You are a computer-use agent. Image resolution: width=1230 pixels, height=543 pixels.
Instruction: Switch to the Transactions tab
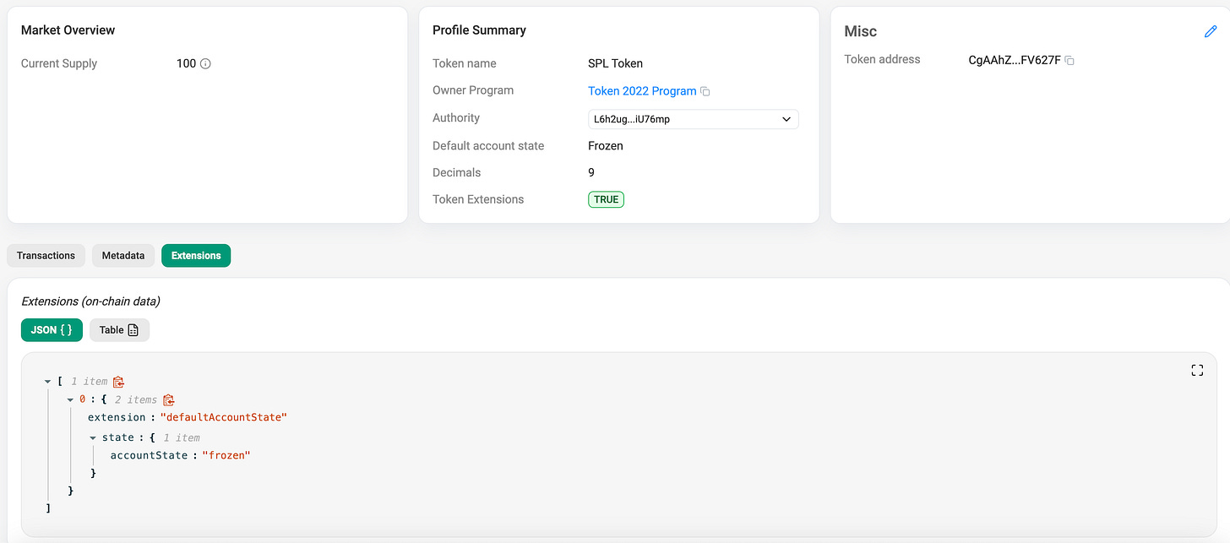[46, 255]
